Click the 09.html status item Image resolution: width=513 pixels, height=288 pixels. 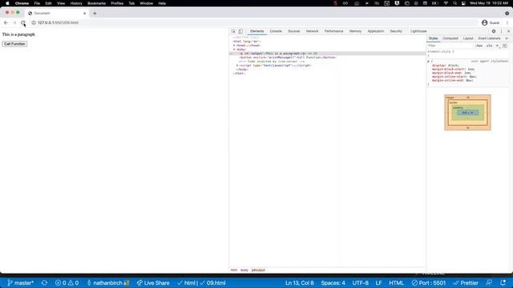[212, 283]
